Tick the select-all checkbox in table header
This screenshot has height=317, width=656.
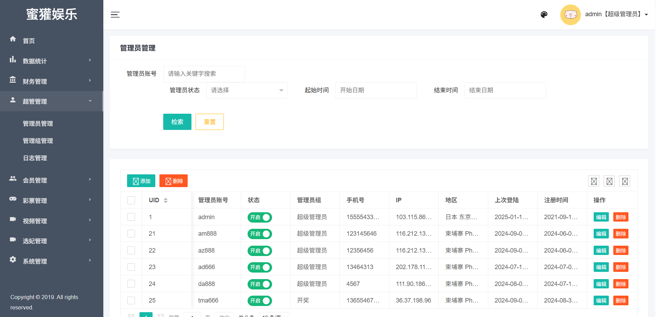[131, 200]
